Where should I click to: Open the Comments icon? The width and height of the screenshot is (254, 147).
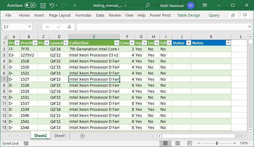pos(245,15)
